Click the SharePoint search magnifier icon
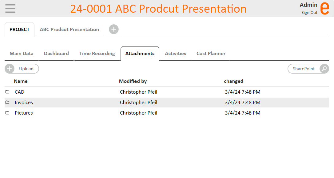 click(324, 69)
